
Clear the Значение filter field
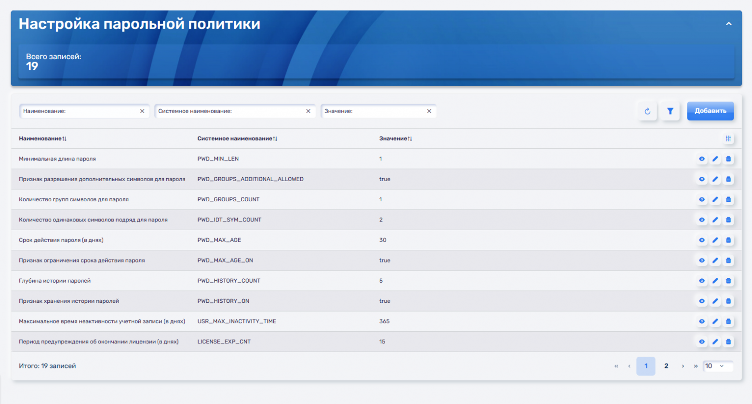(429, 111)
